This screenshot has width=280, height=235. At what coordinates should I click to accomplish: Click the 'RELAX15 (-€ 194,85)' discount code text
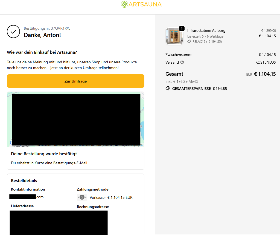tap(207, 42)
